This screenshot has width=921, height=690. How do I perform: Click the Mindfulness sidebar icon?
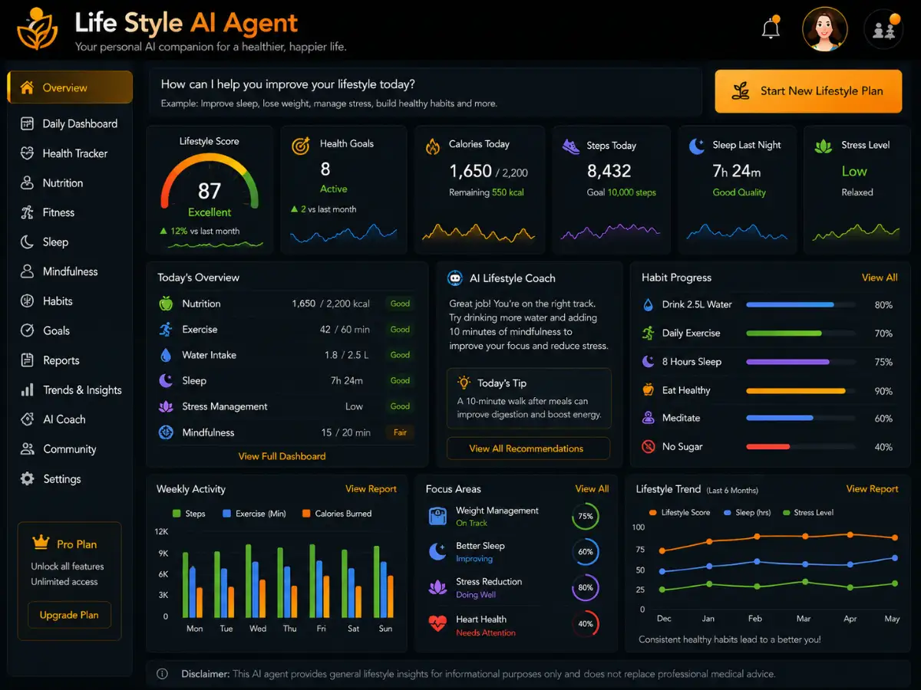(28, 271)
